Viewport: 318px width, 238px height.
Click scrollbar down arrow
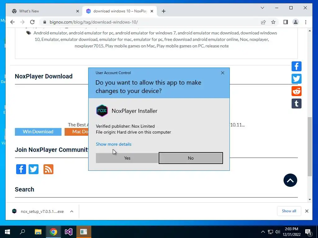click(310, 199)
